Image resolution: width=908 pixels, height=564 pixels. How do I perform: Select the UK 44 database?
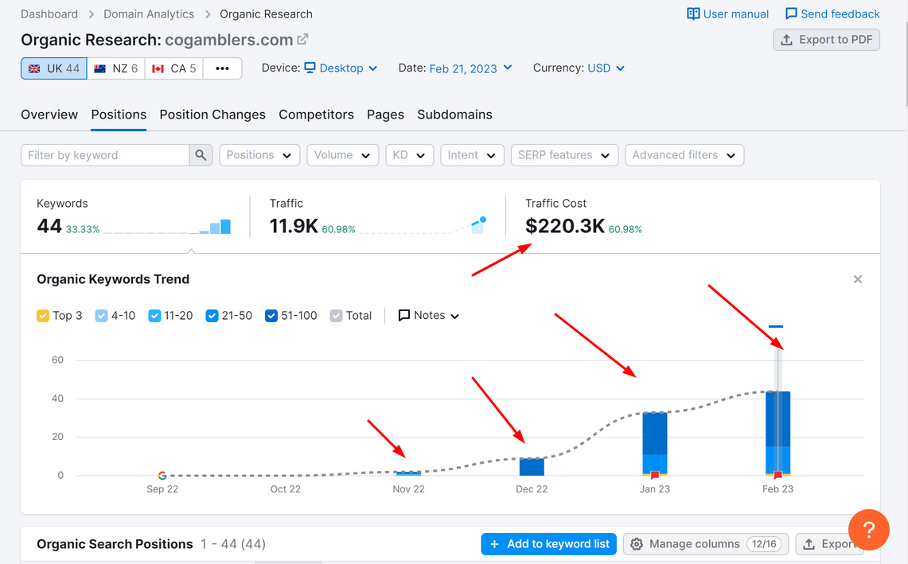[54, 68]
